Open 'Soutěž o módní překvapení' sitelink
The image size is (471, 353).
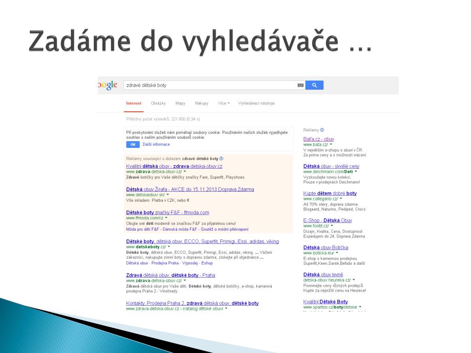click(x=224, y=229)
